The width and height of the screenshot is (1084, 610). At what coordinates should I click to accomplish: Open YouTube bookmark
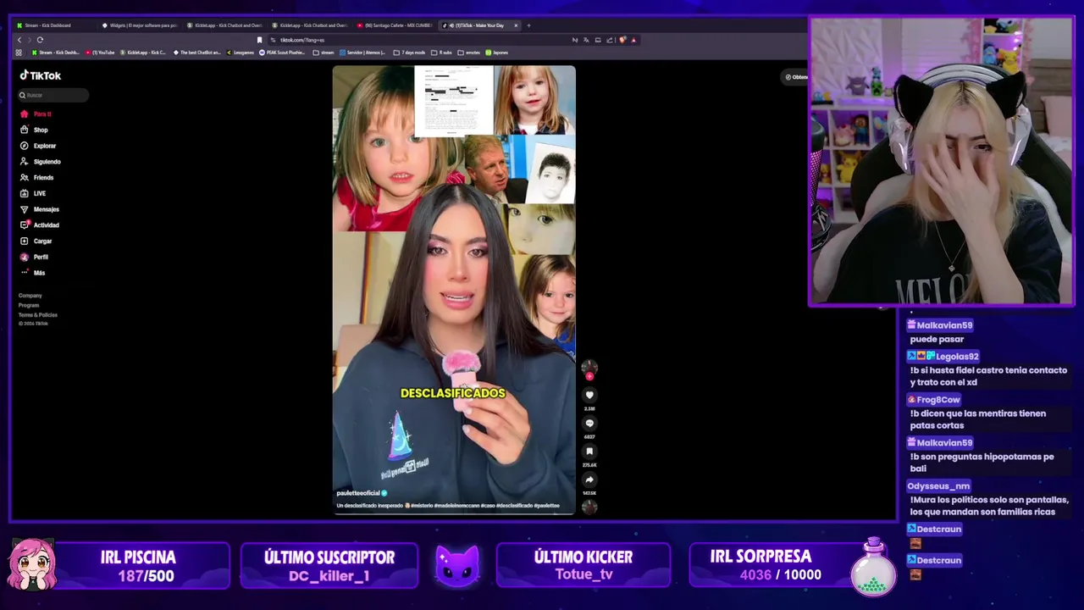tap(101, 53)
